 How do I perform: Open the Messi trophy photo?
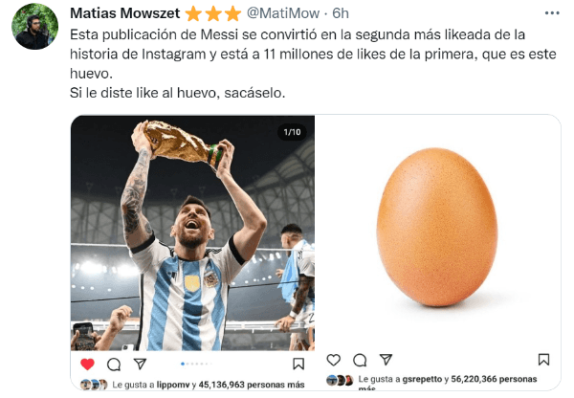pos(192,232)
